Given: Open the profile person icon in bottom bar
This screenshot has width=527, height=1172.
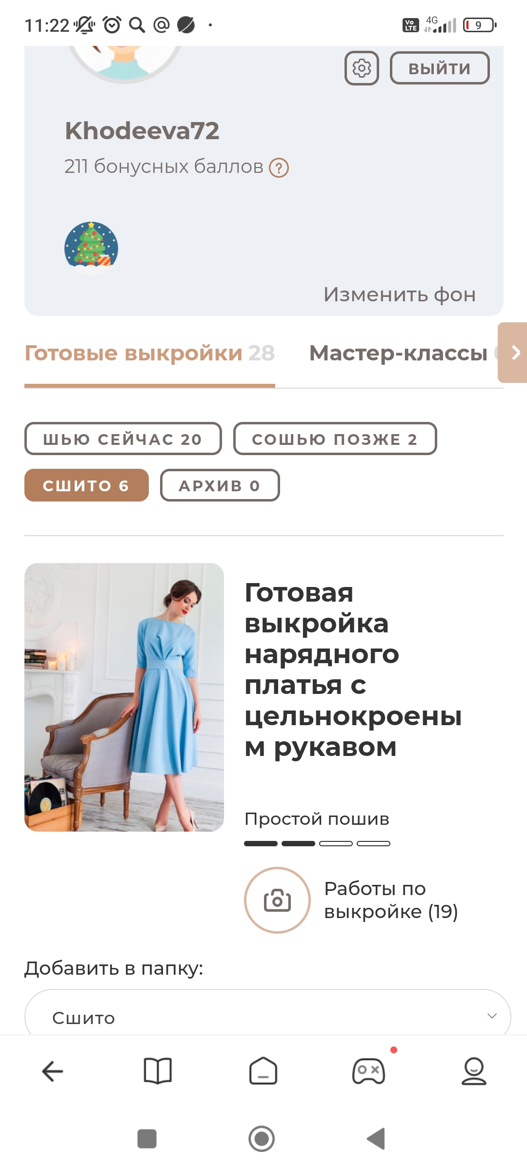Looking at the screenshot, I should point(474,1071).
